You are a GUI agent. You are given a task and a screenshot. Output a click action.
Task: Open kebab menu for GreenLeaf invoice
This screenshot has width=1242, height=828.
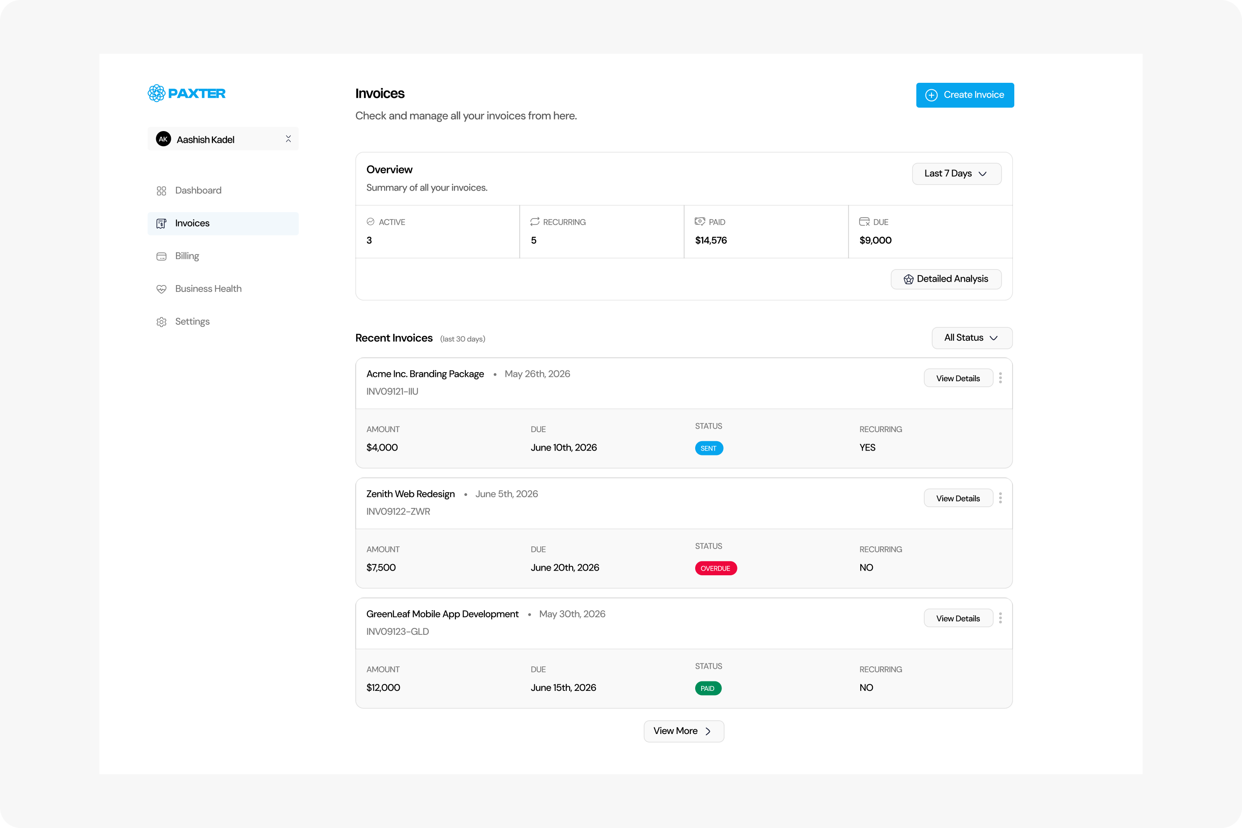tap(1000, 618)
